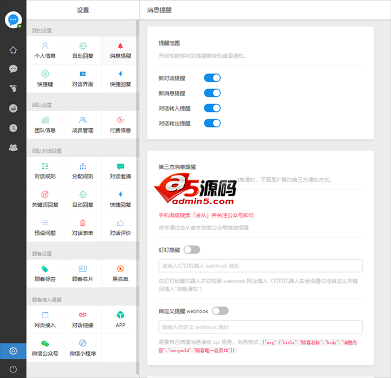Open 顾客标签 tile
Image resolution: width=391 pixels, height=378 pixels.
point(45,273)
